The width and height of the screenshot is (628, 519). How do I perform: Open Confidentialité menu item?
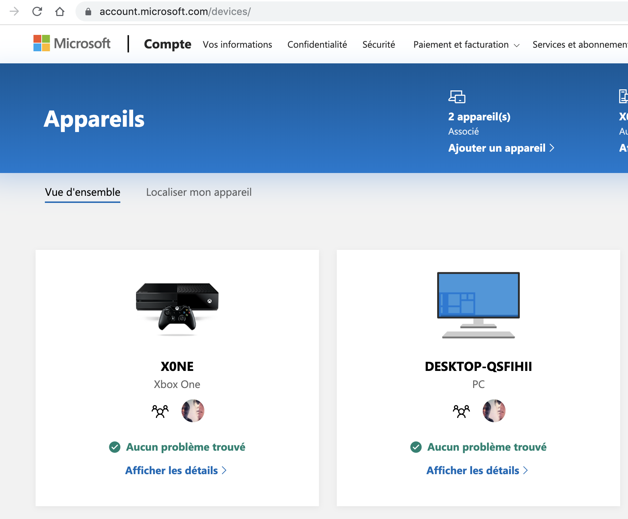coord(317,44)
